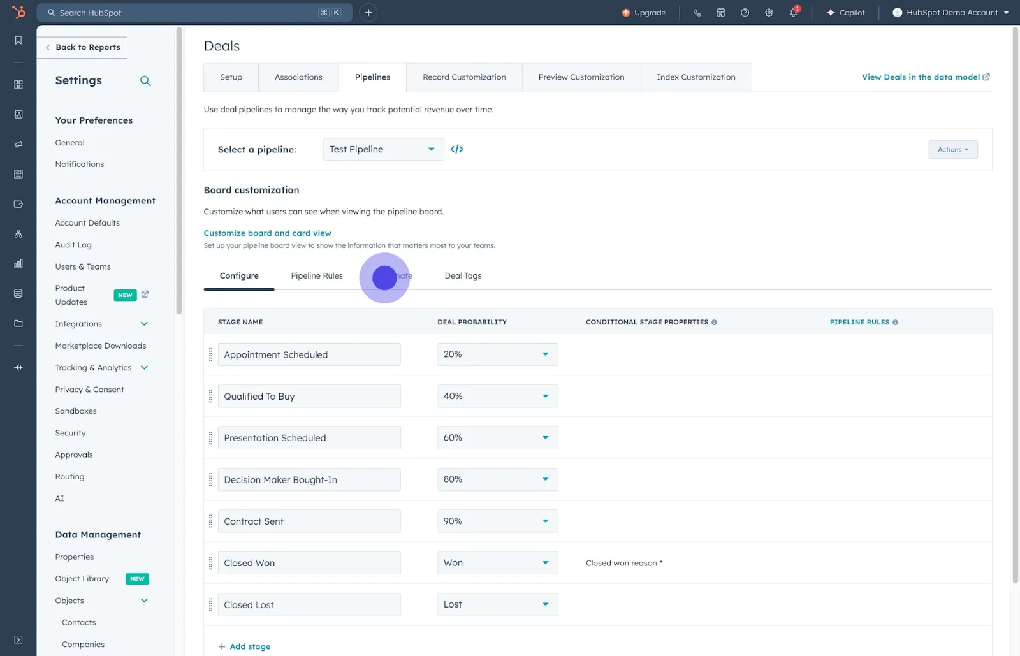
Task: Click the drag handle for Closed Lost
Action: click(210, 605)
